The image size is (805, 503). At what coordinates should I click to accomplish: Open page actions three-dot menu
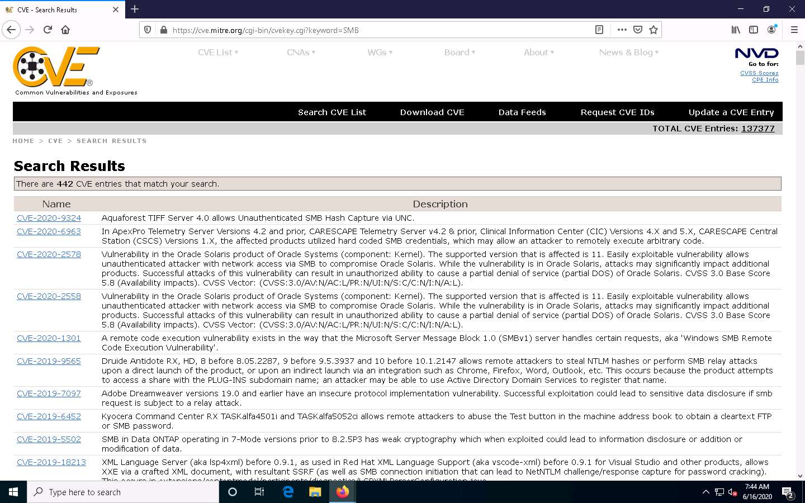(622, 30)
